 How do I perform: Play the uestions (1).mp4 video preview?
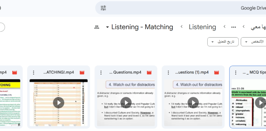click(193, 103)
